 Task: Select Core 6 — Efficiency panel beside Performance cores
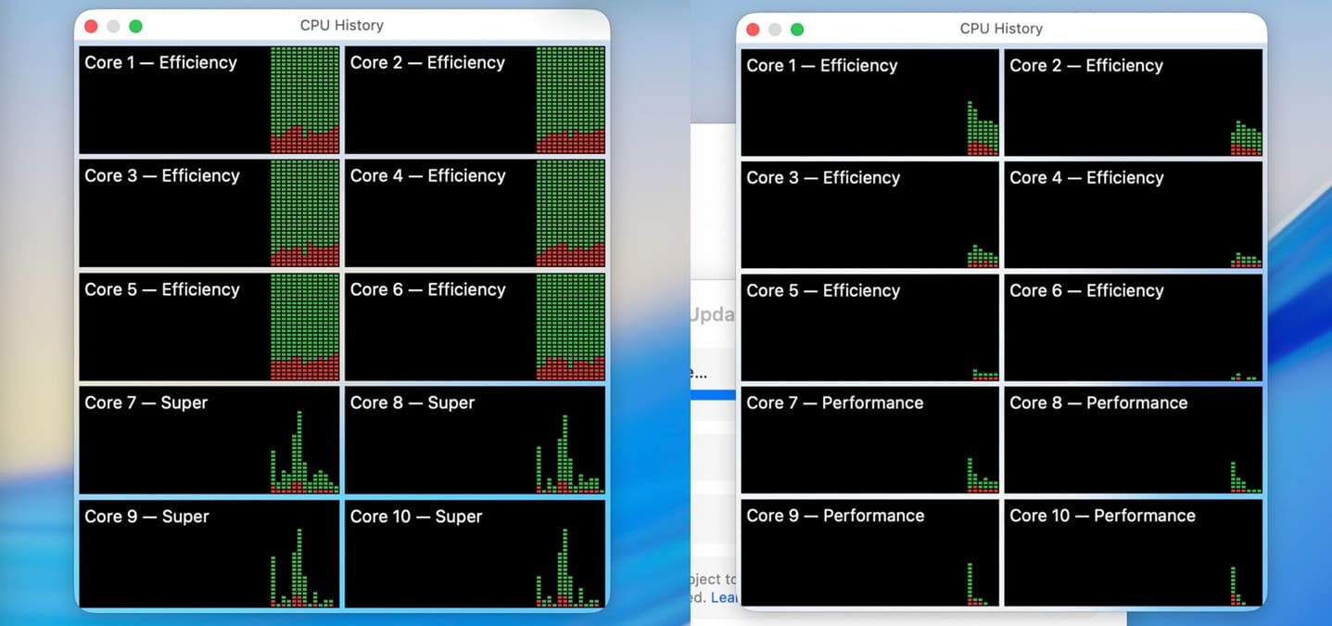pyautogui.click(x=1133, y=327)
